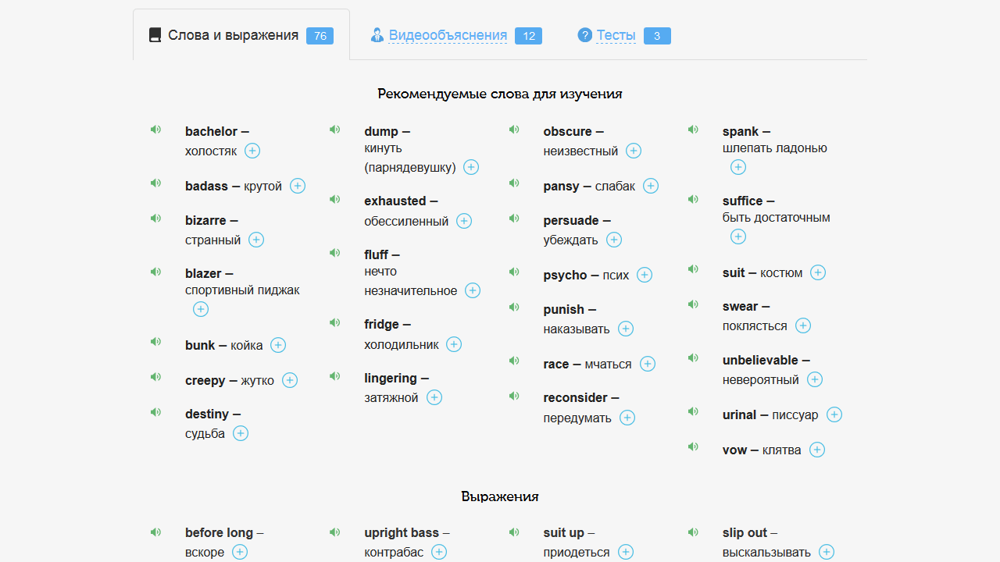Listen to pronunciation of 'unbelievable'
The width and height of the screenshot is (1000, 562).
point(693,358)
